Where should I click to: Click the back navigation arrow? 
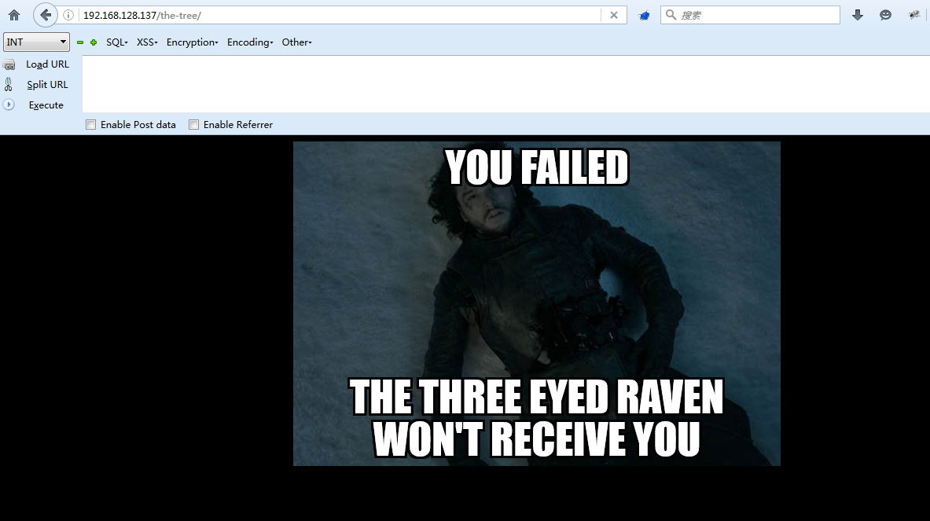click(45, 16)
